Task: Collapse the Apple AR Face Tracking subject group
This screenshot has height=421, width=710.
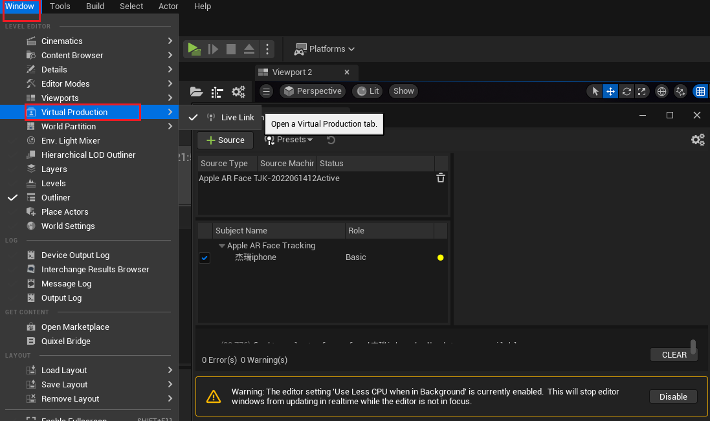Action: click(222, 246)
